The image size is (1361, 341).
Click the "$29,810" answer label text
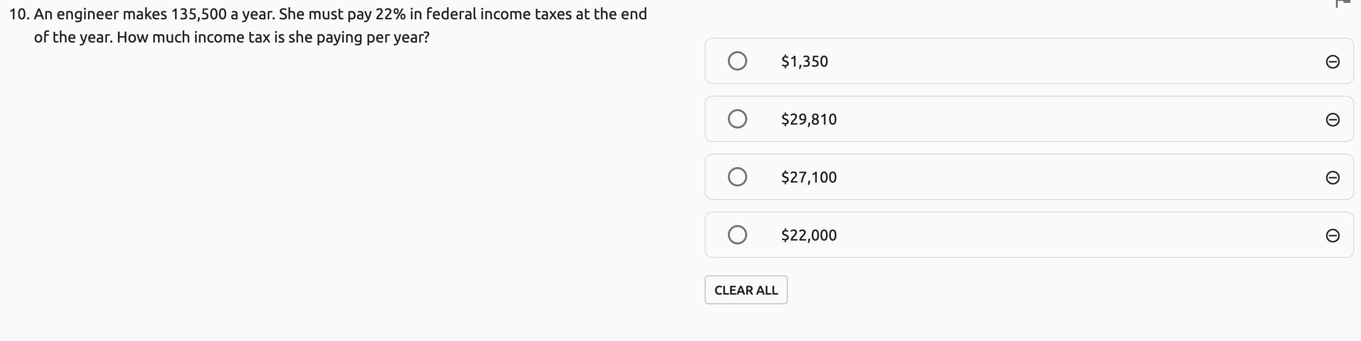pyautogui.click(x=809, y=120)
